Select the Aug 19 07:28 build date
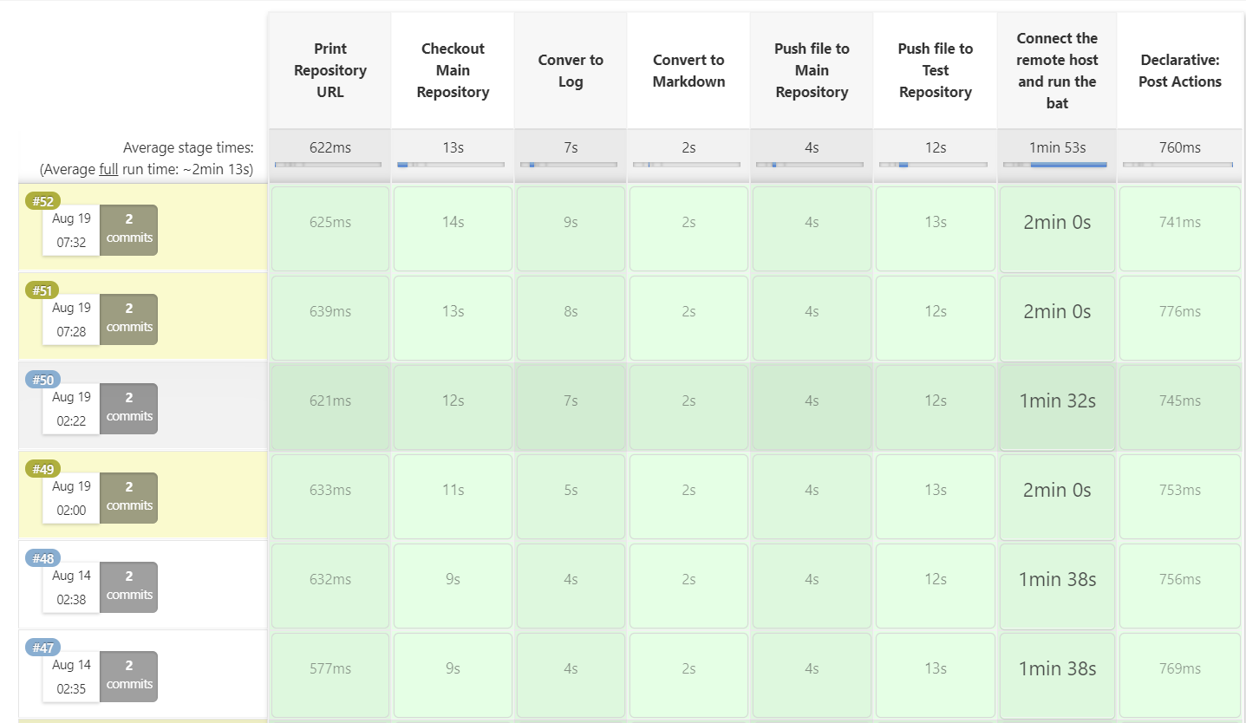Viewport: 1246px width, 723px height. click(x=71, y=320)
